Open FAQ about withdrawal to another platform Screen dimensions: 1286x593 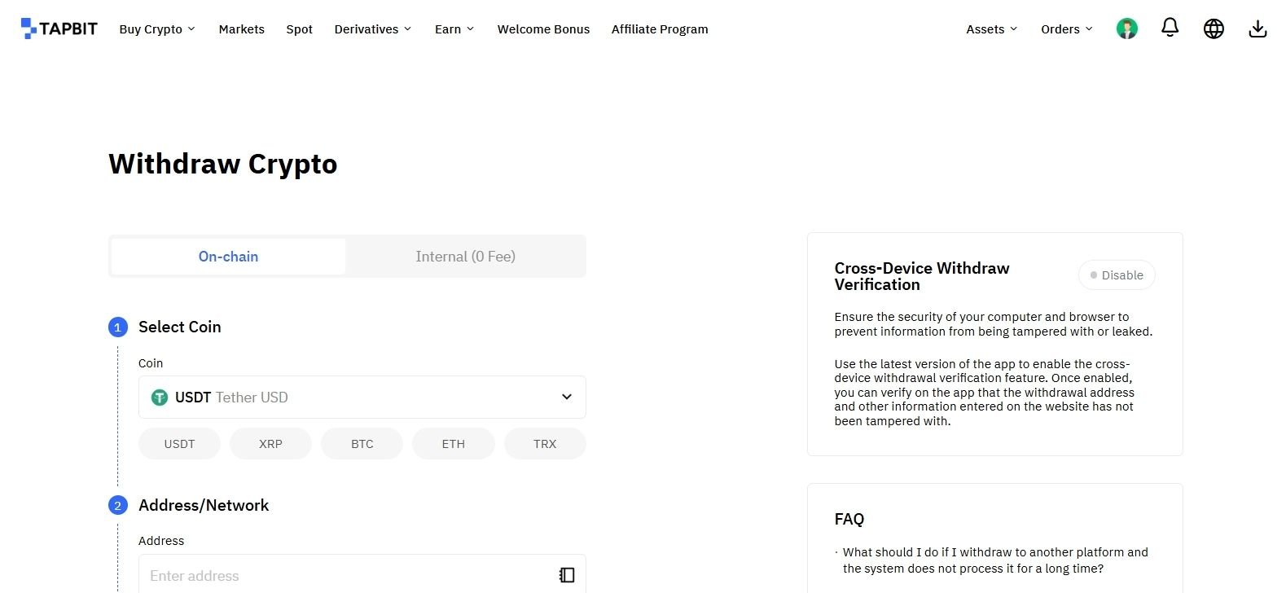click(x=995, y=560)
